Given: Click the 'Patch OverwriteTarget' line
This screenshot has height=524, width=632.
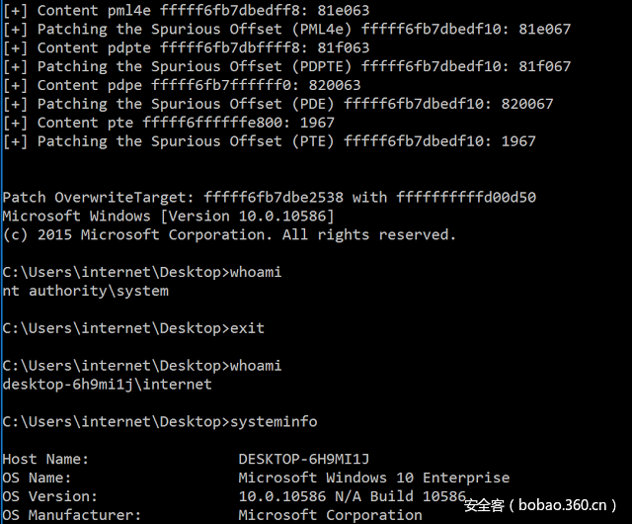Looking at the screenshot, I should [x=269, y=197].
